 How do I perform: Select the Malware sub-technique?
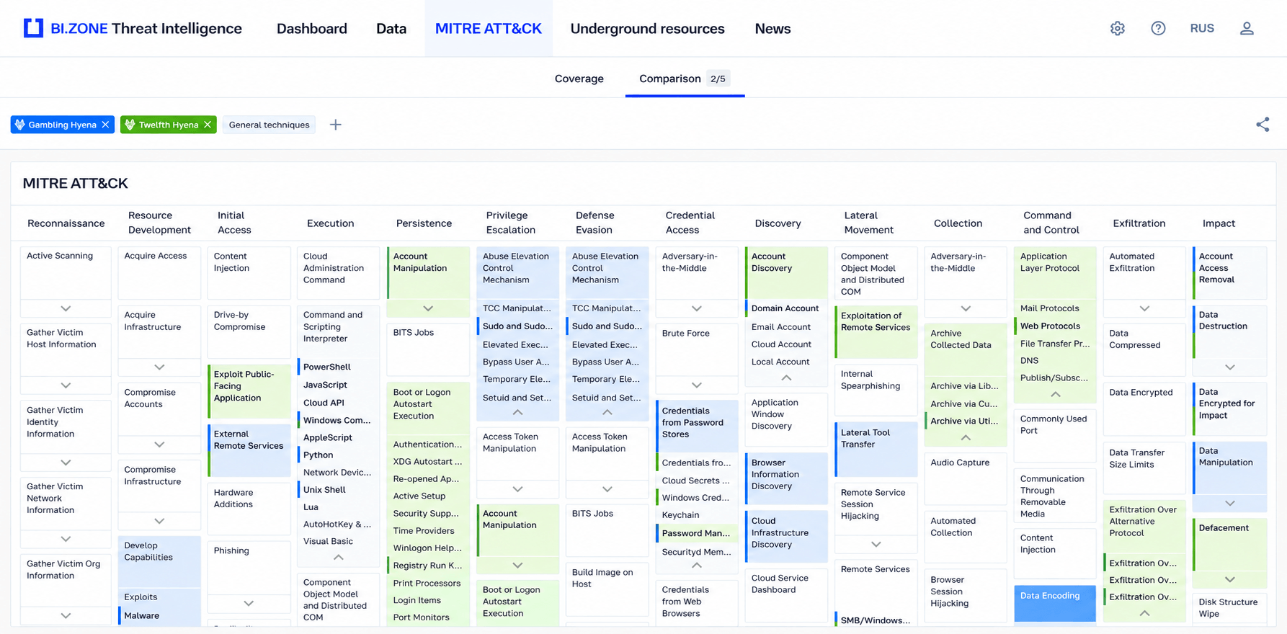pyautogui.click(x=159, y=615)
